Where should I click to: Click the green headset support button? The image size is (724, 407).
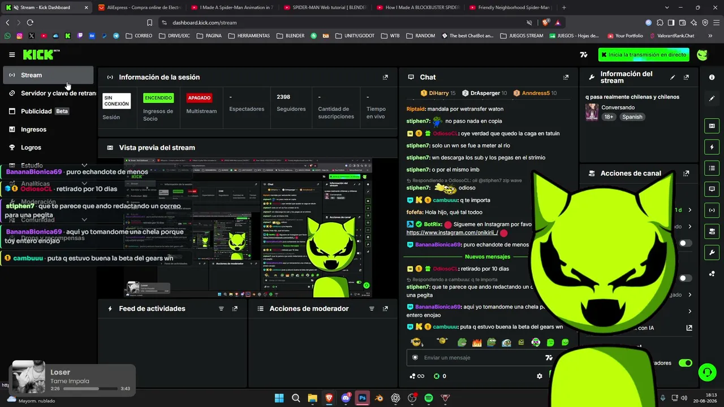click(707, 371)
